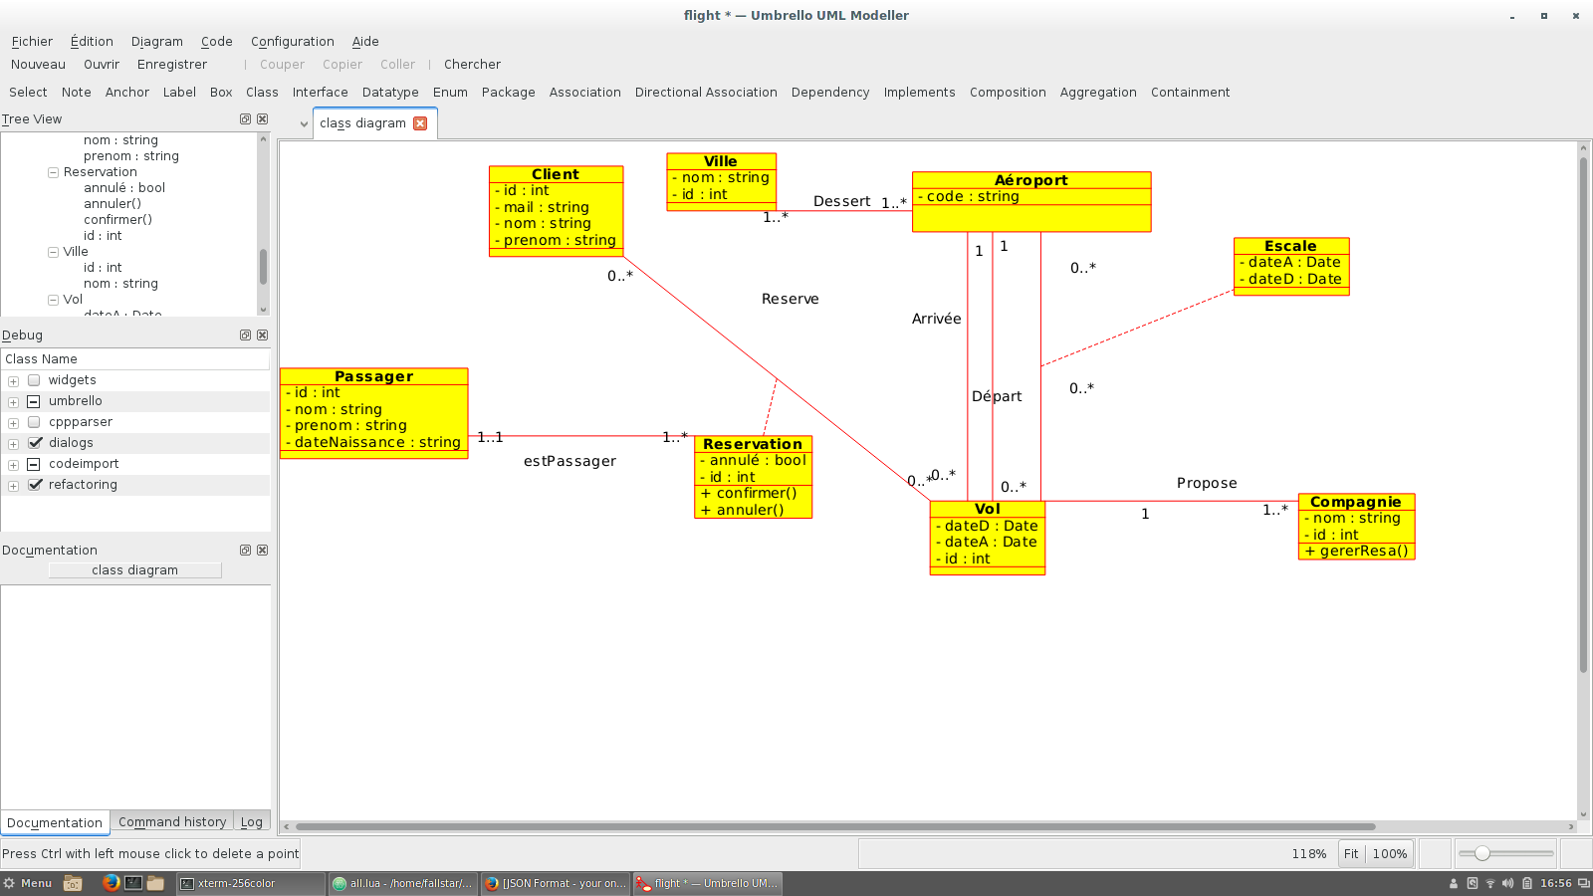Select the annuler() item under Reservation
The width and height of the screenshot is (1593, 896).
113,204
